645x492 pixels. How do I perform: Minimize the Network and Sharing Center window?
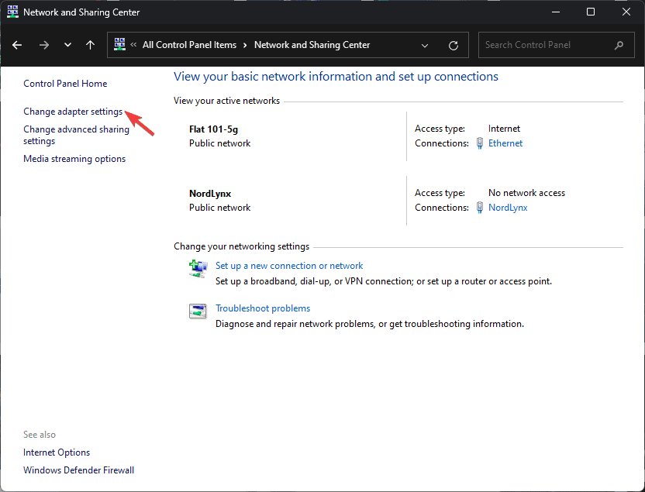pyautogui.click(x=556, y=12)
